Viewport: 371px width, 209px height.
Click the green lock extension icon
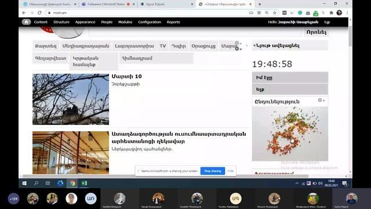tap(315, 13)
